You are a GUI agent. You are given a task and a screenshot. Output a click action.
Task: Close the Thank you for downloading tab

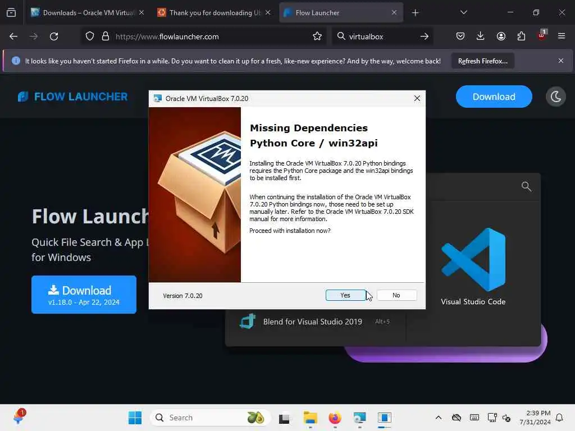268,12
